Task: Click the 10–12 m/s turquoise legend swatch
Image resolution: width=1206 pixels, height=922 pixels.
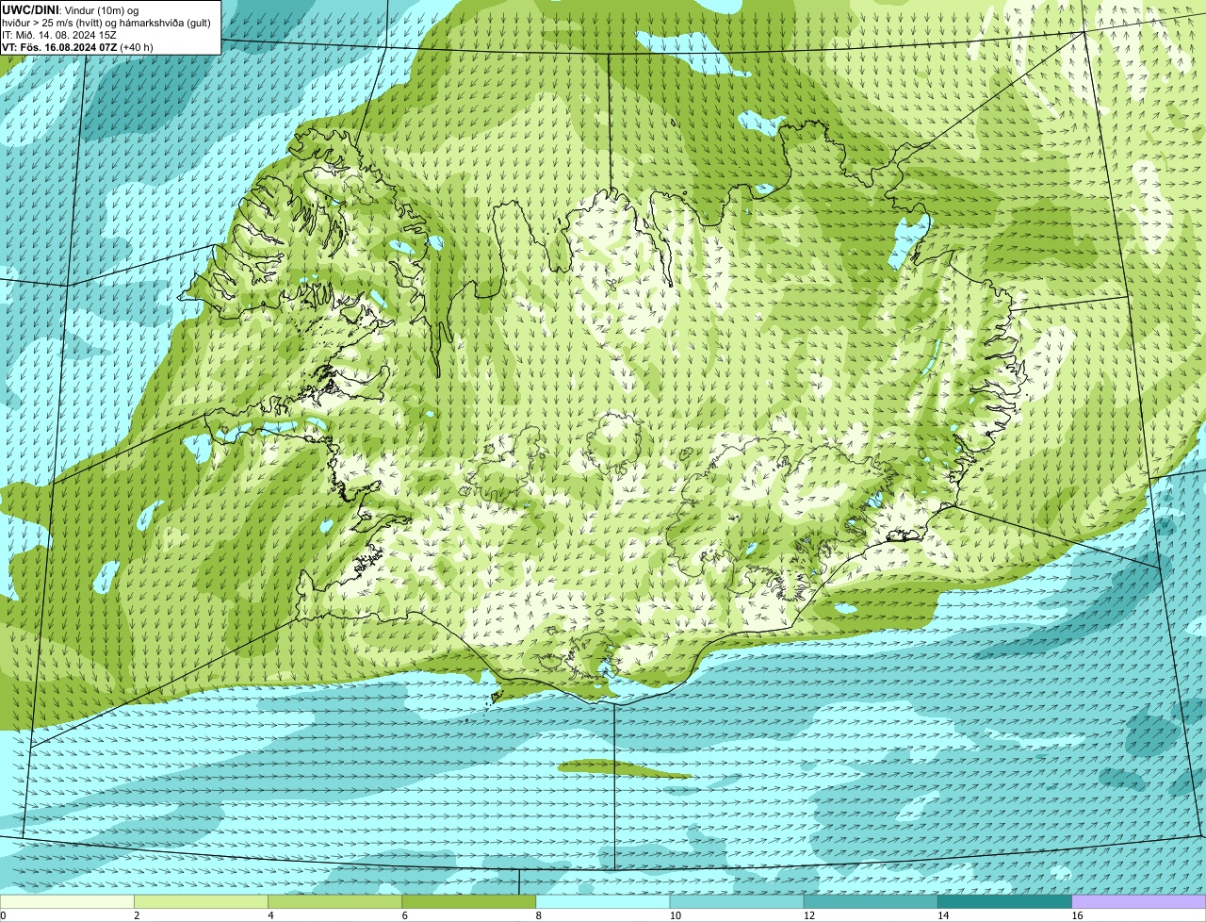Action: (737, 902)
